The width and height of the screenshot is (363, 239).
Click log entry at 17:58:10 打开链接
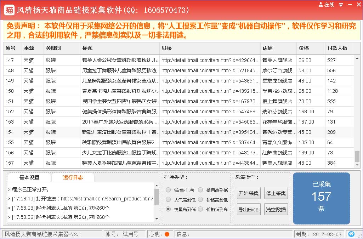(x=80, y=199)
